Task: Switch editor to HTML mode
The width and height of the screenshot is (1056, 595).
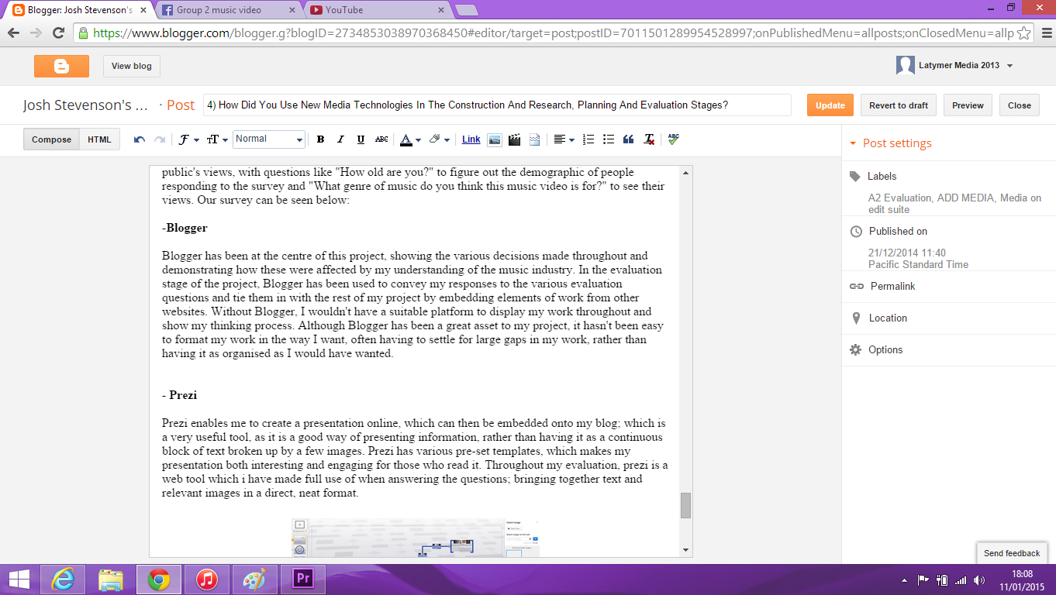Action: [x=99, y=139]
